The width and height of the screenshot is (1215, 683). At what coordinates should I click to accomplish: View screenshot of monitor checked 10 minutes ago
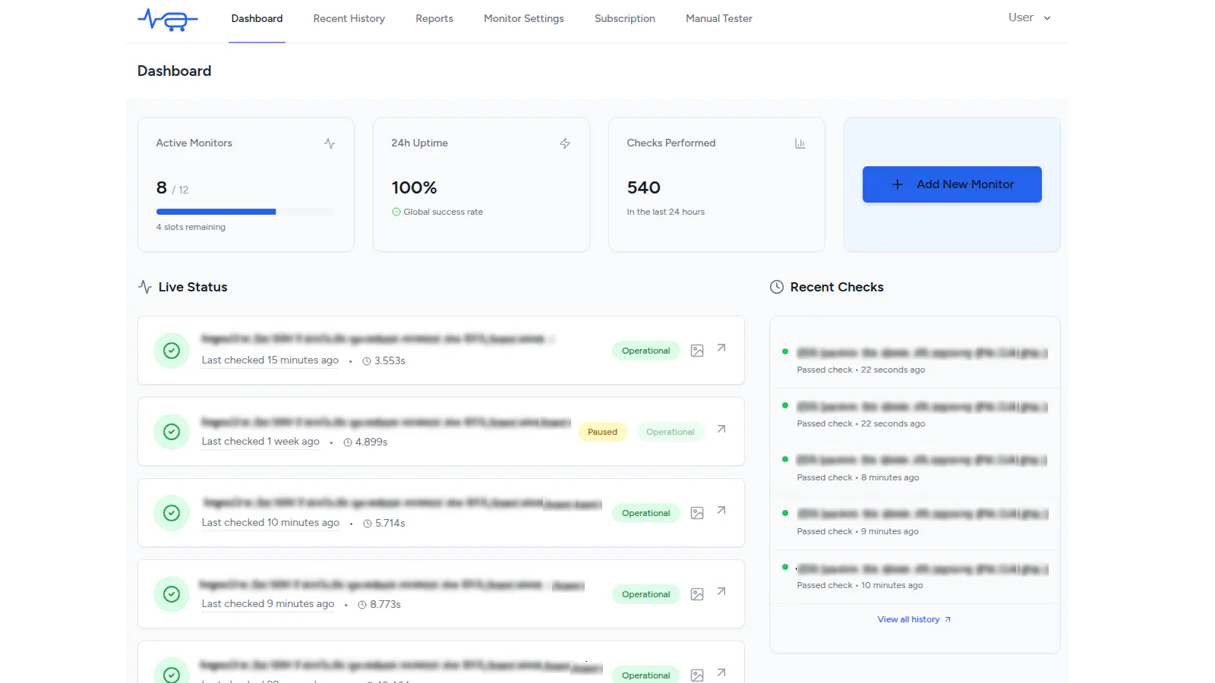click(x=697, y=513)
